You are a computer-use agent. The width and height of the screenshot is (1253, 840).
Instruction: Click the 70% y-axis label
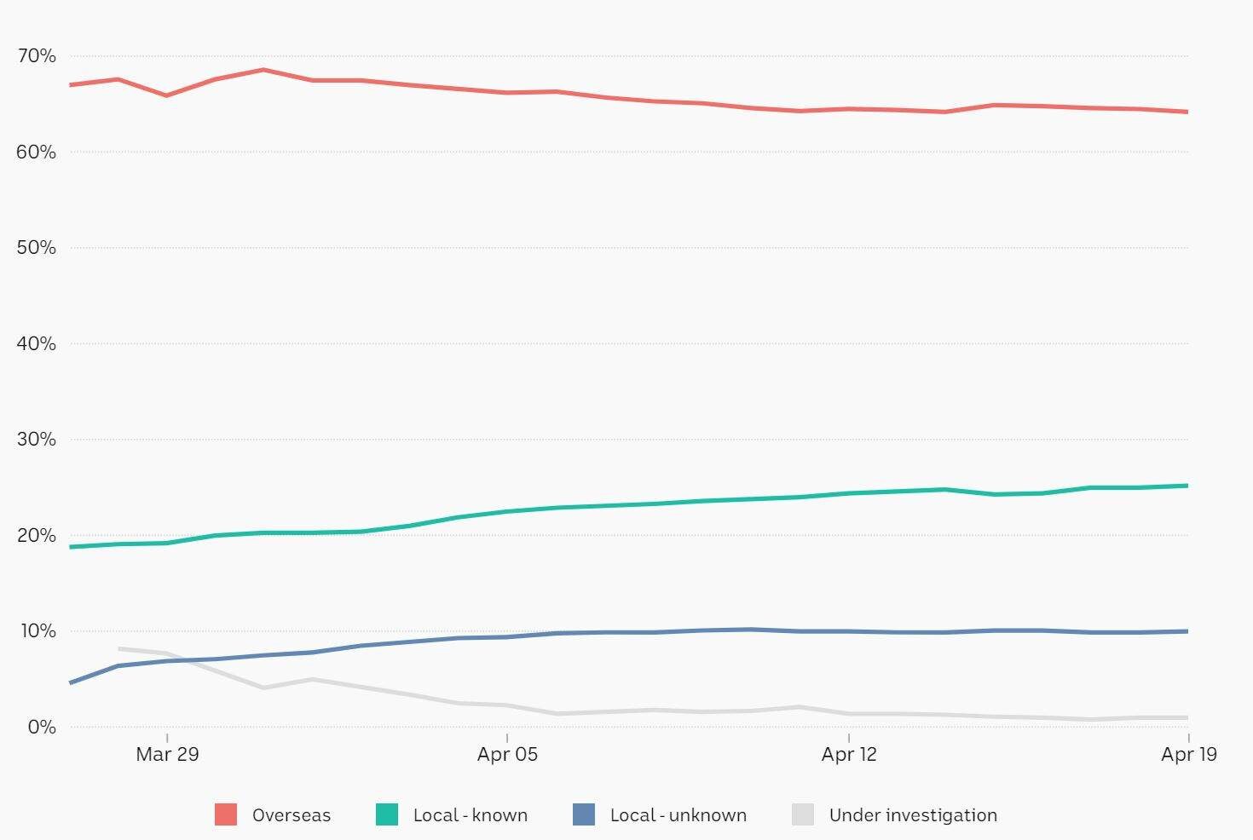coord(36,56)
